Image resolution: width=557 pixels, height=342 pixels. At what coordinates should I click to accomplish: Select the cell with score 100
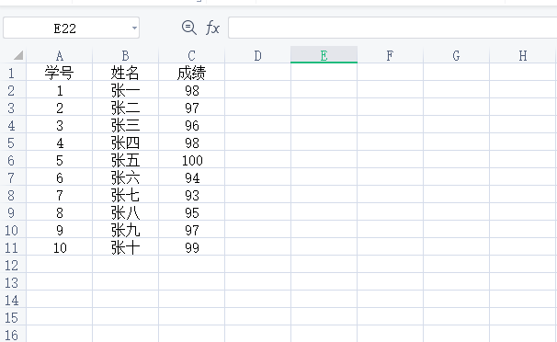191,160
